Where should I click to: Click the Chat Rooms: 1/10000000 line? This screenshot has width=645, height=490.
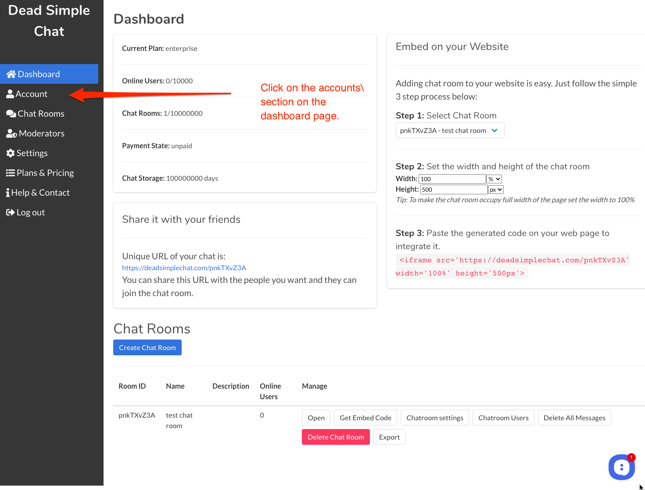click(x=162, y=113)
